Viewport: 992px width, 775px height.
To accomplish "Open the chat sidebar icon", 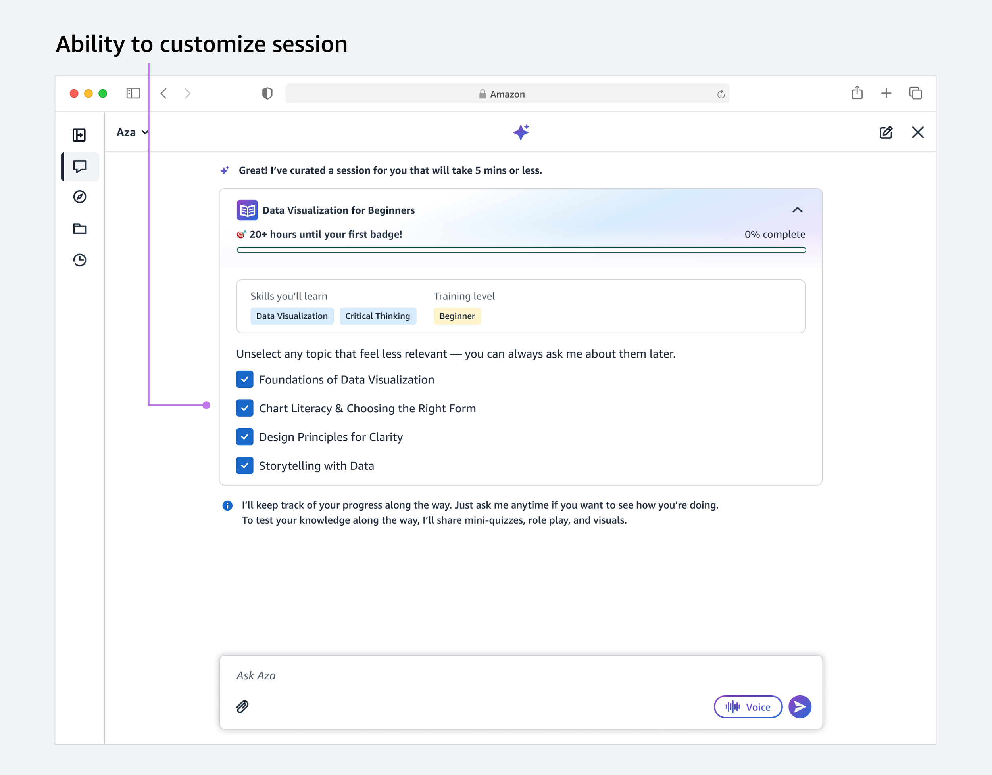I will [x=79, y=166].
